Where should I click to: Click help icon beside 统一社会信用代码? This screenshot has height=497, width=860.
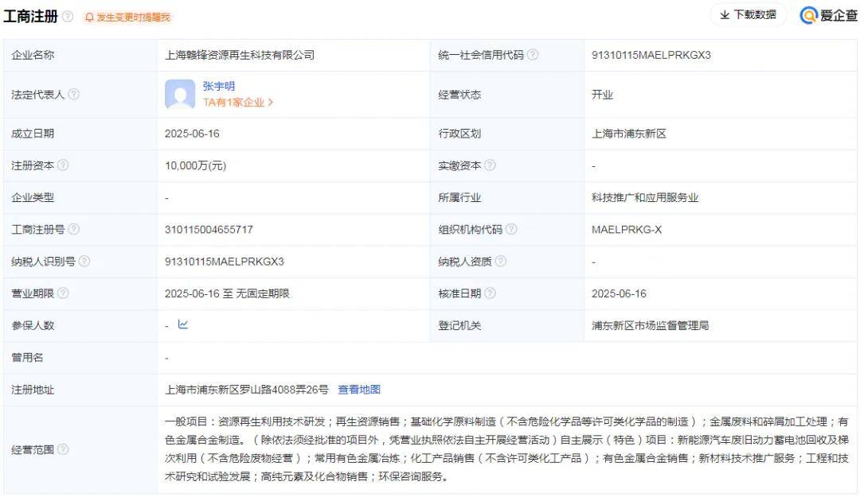click(533, 55)
